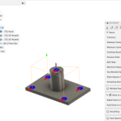Toggle the Feed Optimization checkbox at the panel bottom
121x121 pixels.
point(108,118)
